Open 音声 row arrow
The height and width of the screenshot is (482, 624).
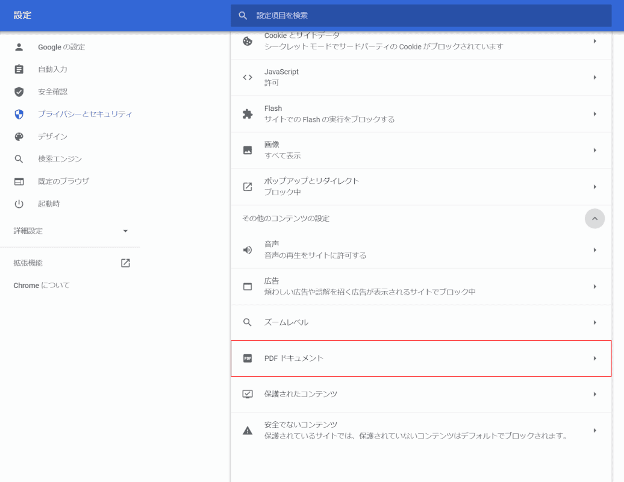pos(595,250)
